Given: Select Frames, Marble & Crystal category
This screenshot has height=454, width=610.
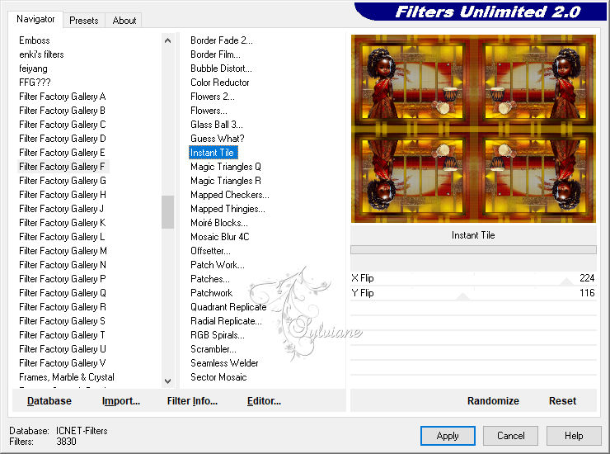Looking at the screenshot, I should [67, 377].
